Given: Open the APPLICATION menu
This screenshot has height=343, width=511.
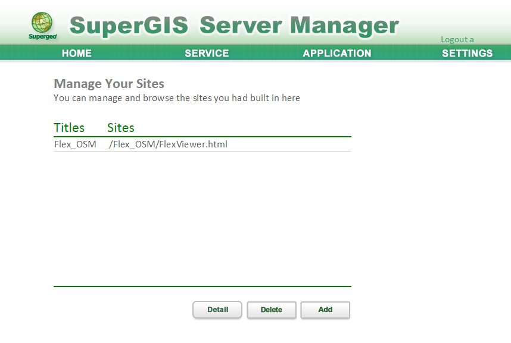Looking at the screenshot, I should click(337, 54).
